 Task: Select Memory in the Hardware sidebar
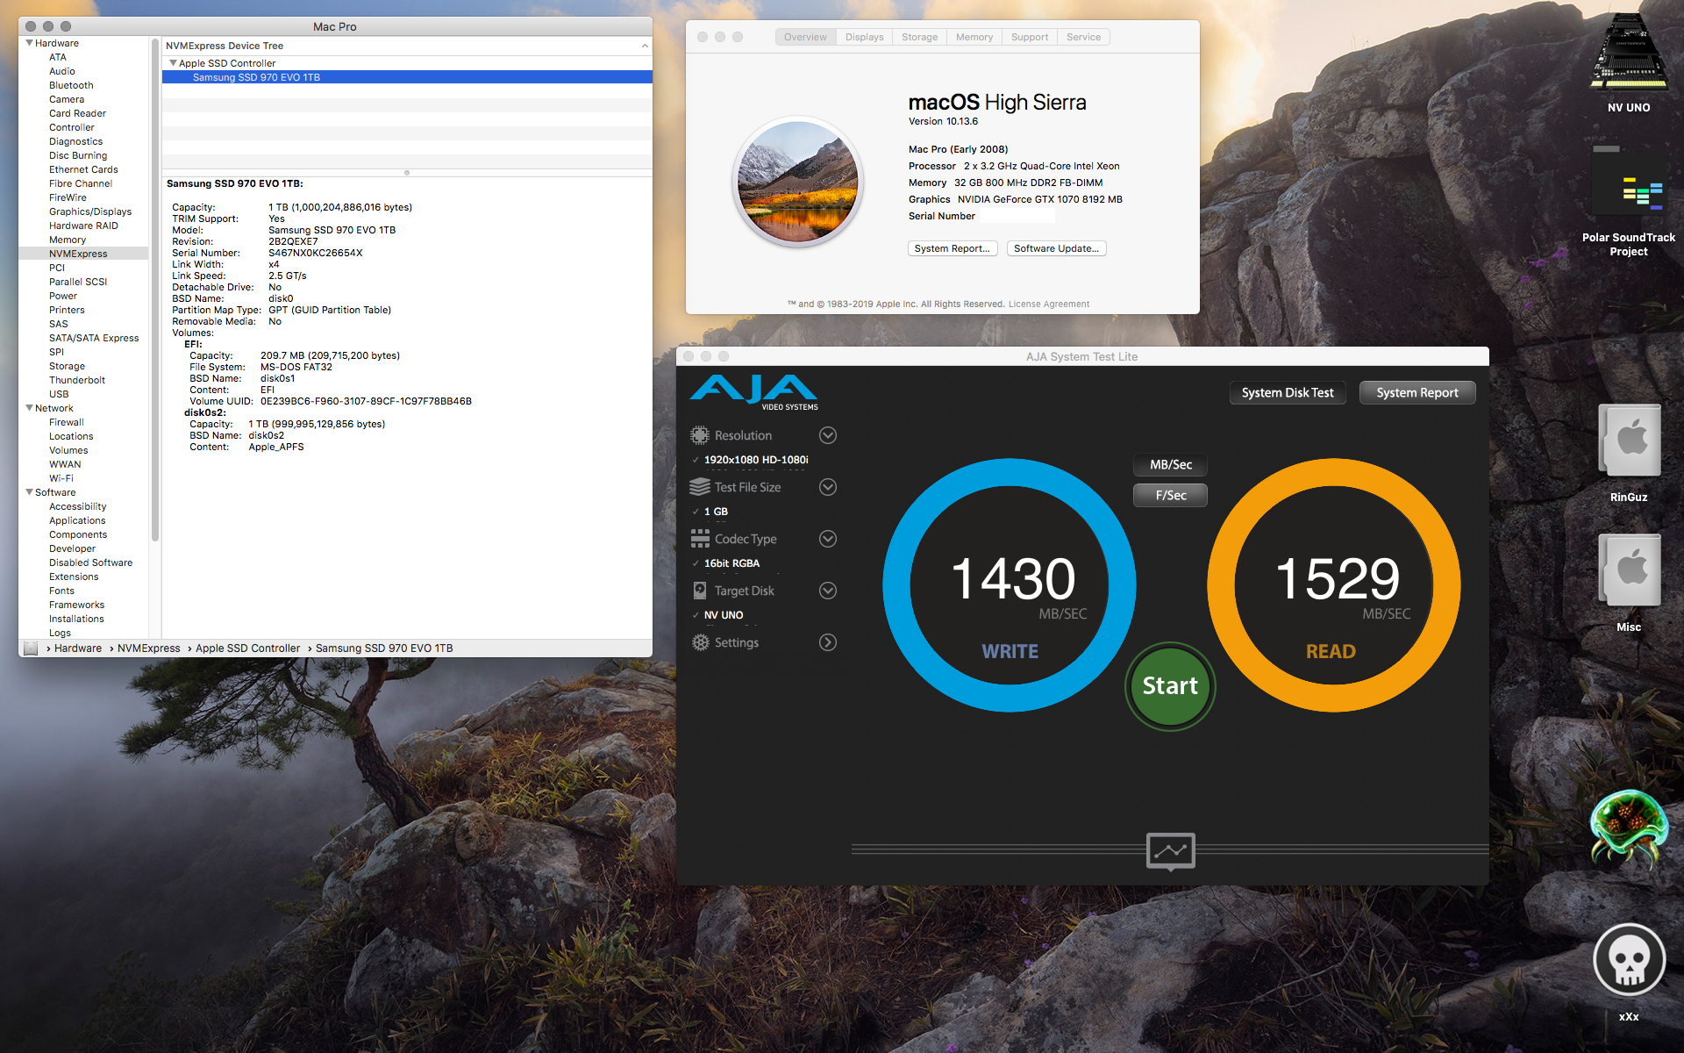(x=68, y=240)
